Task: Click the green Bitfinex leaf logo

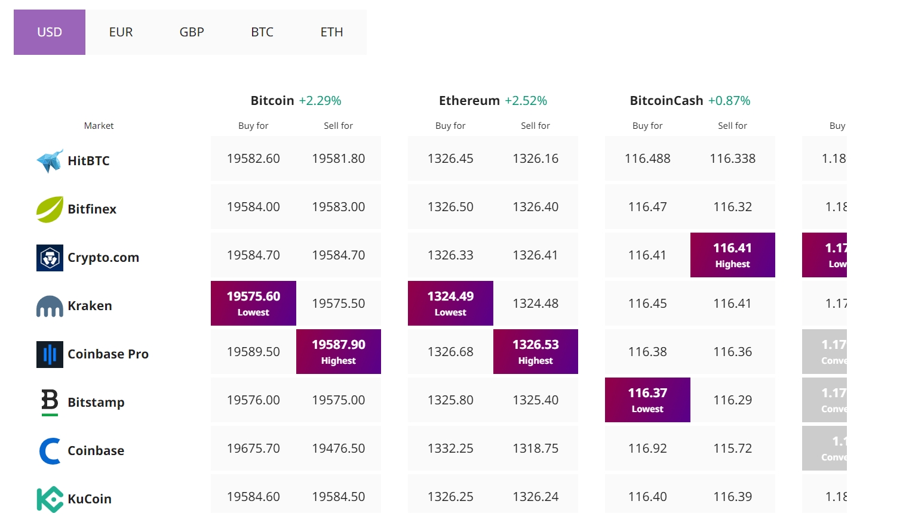Action: click(50, 209)
